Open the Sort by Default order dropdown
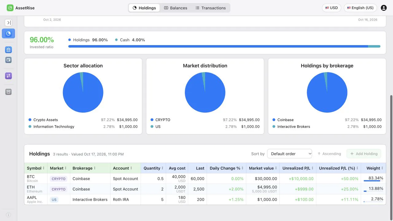 (x=290, y=154)
